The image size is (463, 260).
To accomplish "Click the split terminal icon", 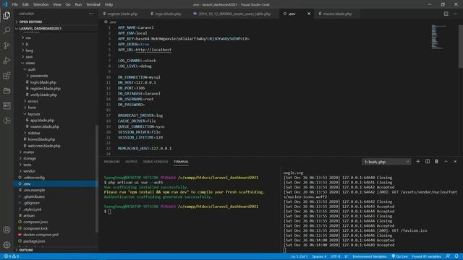I will tap(428, 162).
